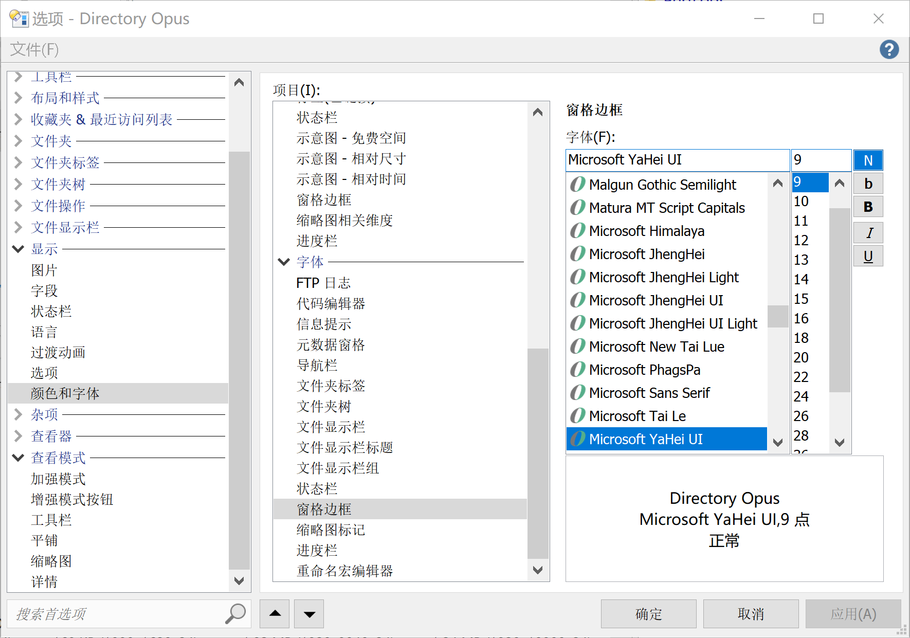Click the left tree scroll-down arrow
Image resolution: width=910 pixels, height=638 pixels.
point(239,581)
